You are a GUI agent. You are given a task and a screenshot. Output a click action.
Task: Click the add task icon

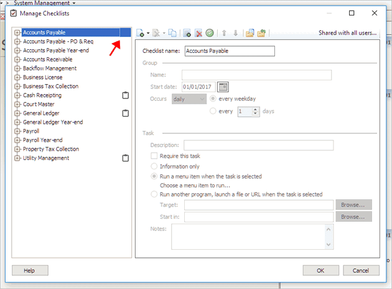click(x=187, y=33)
